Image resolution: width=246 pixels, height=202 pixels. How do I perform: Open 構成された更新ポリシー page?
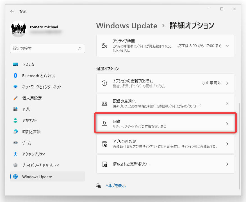click(x=165, y=164)
